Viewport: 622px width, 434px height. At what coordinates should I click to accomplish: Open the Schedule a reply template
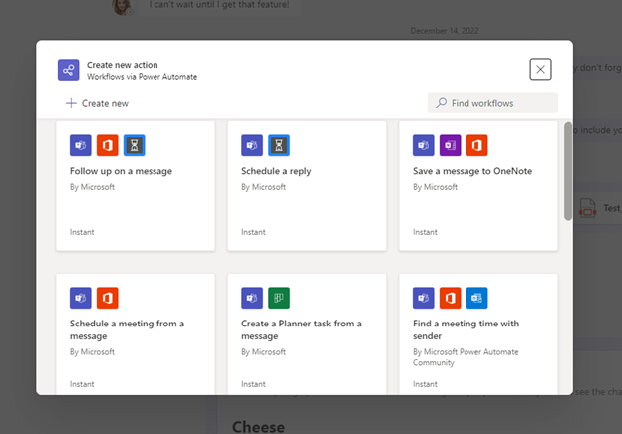pos(307,186)
